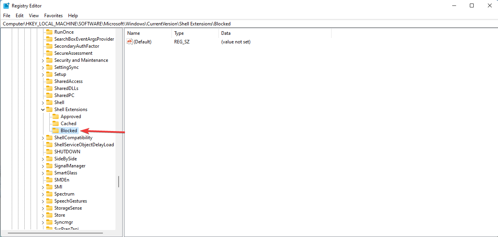Screen dimensions: 498x237
Task: Select the ShellCompatibility folder icon
Action: click(49, 138)
